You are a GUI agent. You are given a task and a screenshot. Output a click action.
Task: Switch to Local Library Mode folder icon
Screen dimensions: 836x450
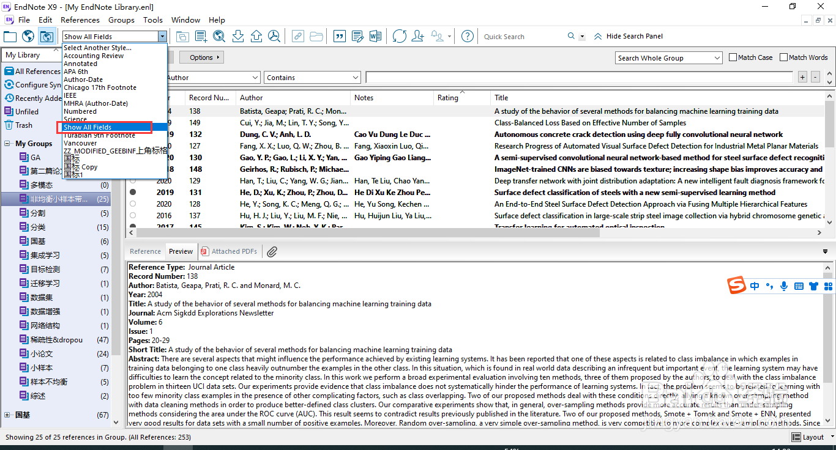click(x=10, y=36)
